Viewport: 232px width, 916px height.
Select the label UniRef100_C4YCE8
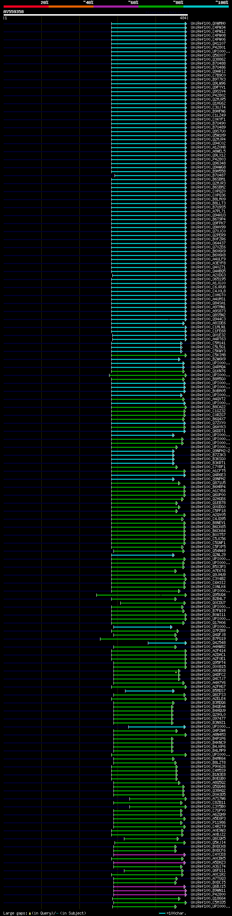pyautogui.click(x=208, y=854)
